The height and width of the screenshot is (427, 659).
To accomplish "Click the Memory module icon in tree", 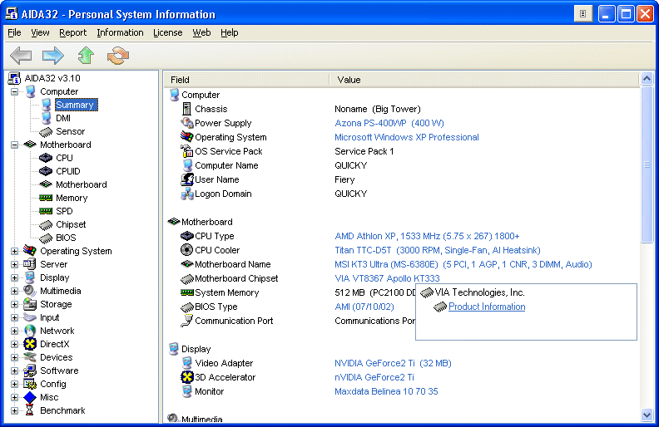I will (46, 198).
